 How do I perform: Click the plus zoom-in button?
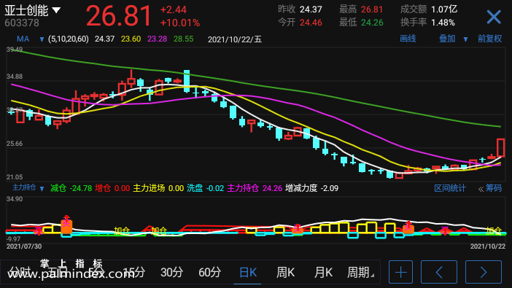click(400, 272)
